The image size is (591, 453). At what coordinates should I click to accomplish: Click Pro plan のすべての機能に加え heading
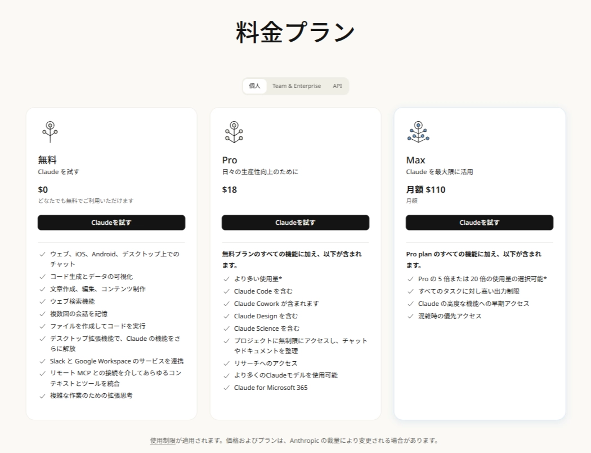(474, 260)
